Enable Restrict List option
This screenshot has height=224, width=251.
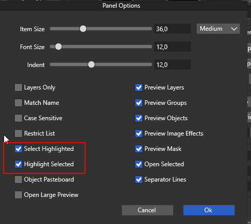click(18, 133)
